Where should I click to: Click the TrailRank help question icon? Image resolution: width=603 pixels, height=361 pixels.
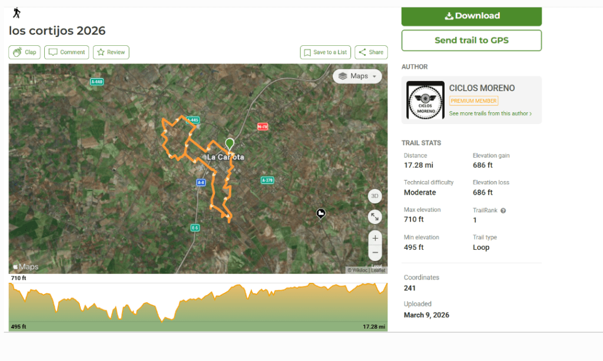coord(503,210)
